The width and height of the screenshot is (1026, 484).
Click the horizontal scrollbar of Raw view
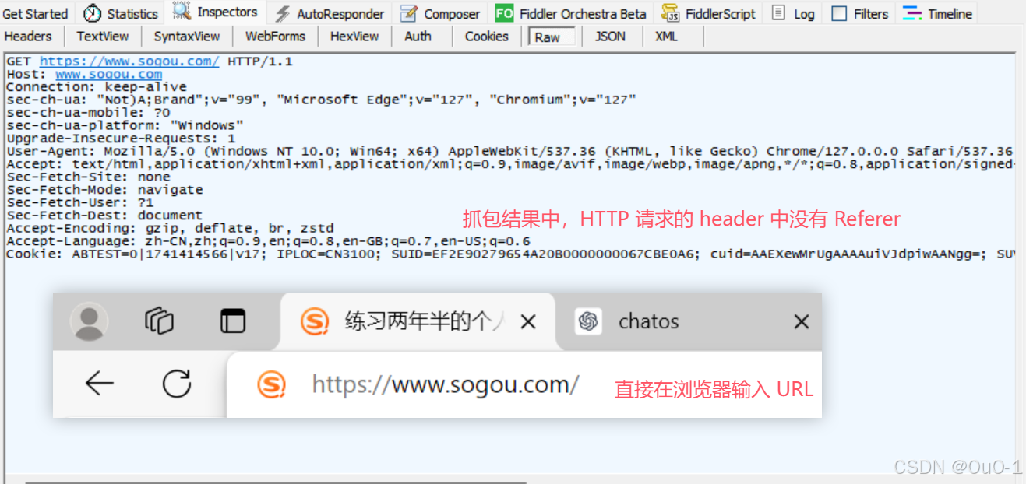point(276,482)
